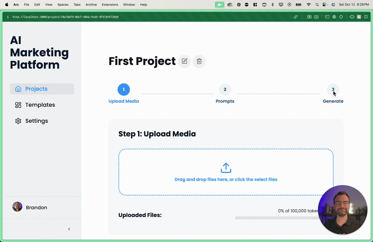This screenshot has width=373, height=242.
Task: Copy the page link using the link icon
Action: coord(295,17)
